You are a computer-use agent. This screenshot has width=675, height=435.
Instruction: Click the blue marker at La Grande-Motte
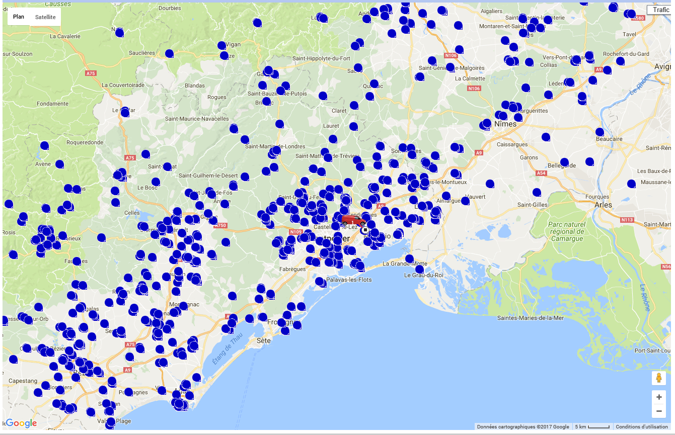(x=409, y=258)
